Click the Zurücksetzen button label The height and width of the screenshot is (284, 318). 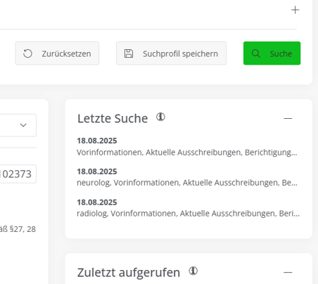point(66,53)
